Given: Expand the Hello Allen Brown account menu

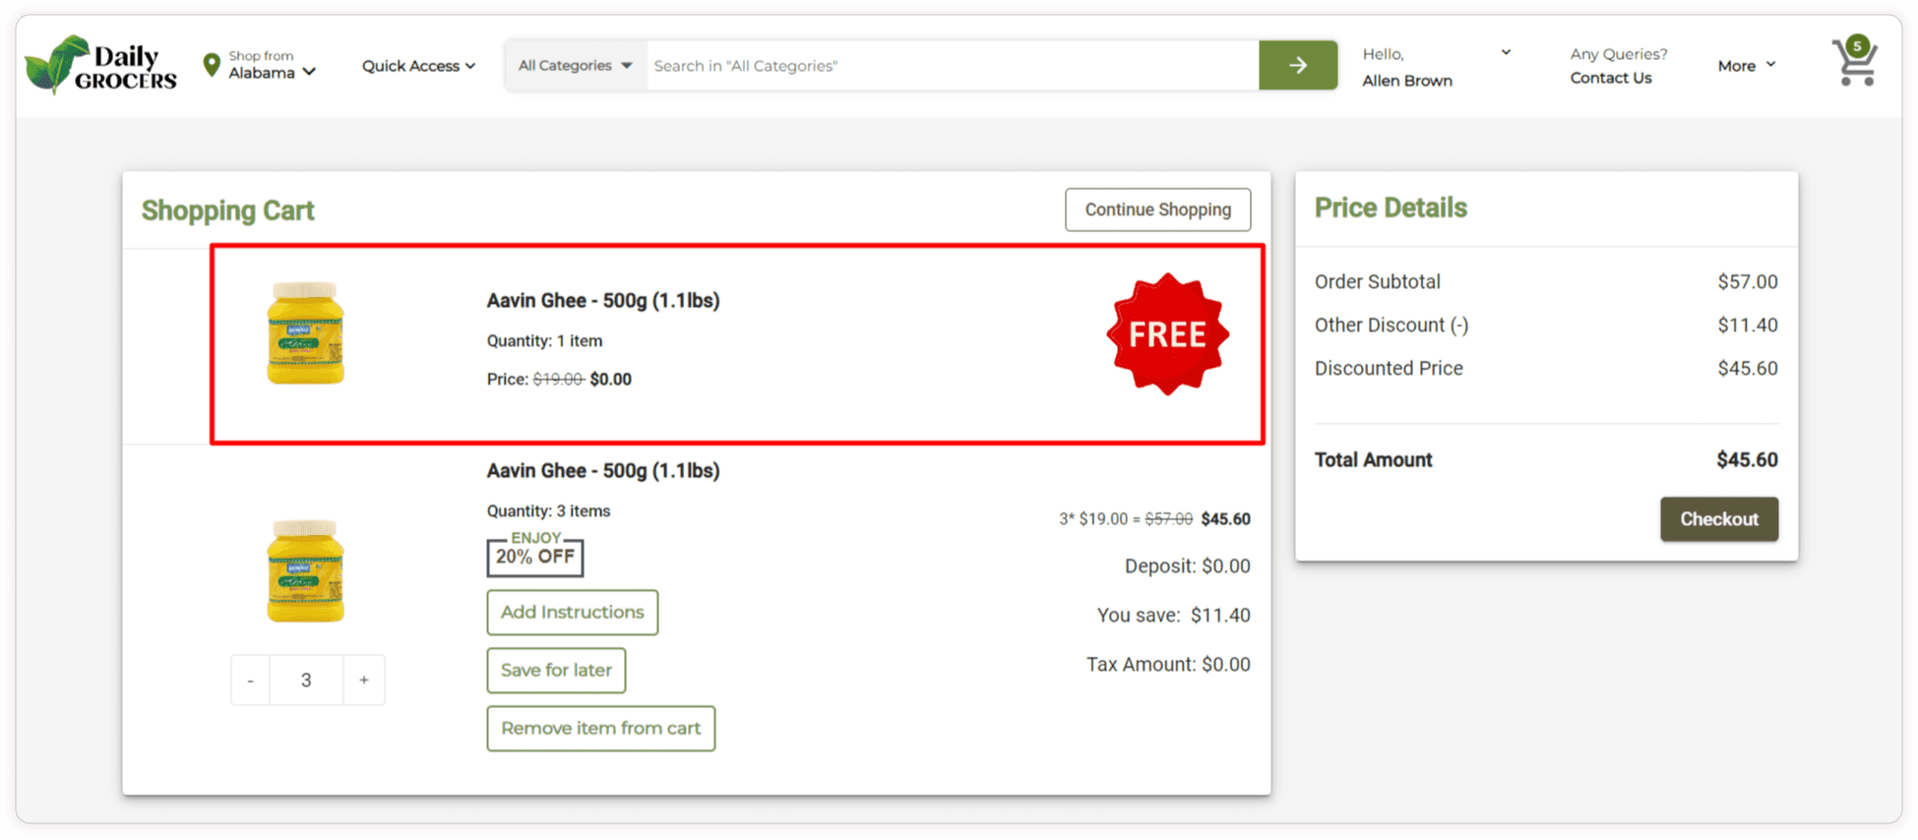Looking at the screenshot, I should coord(1436,66).
